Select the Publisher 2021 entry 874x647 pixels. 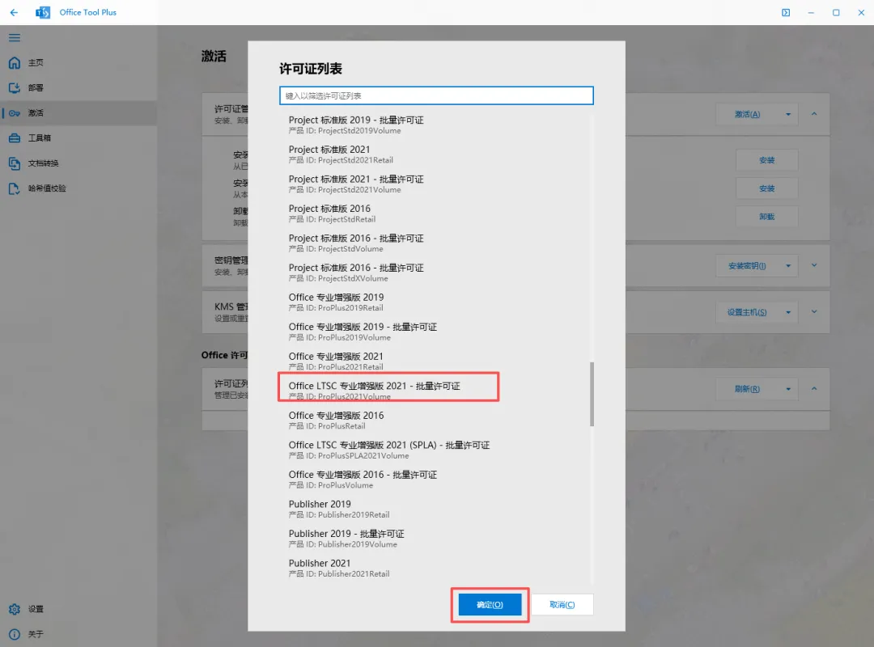point(436,568)
